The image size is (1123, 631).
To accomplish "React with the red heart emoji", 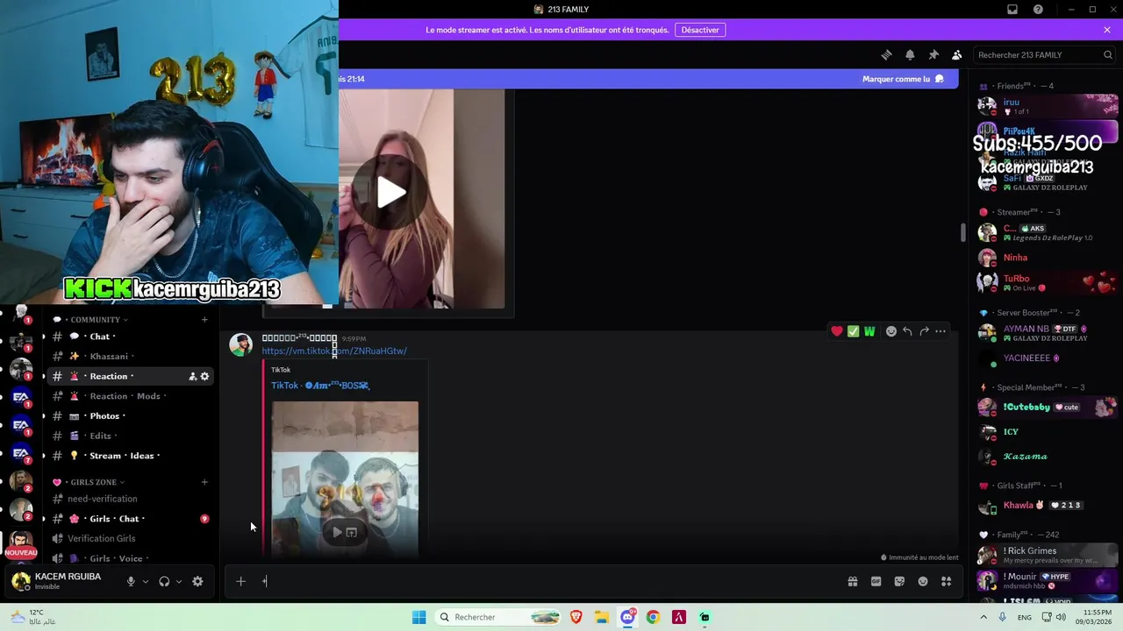I will pyautogui.click(x=837, y=331).
